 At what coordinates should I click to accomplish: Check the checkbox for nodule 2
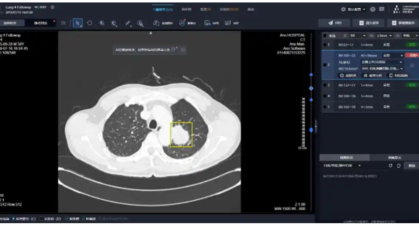coord(325,65)
